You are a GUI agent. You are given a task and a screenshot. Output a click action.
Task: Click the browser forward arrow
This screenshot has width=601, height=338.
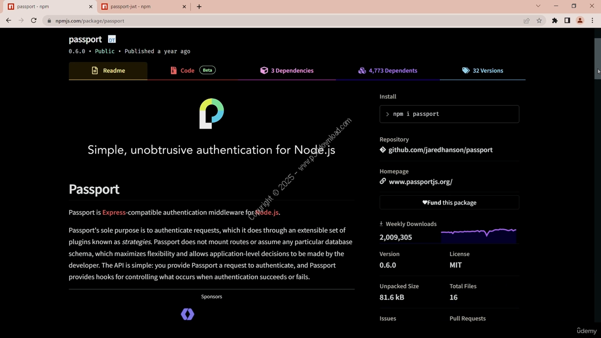point(21,21)
